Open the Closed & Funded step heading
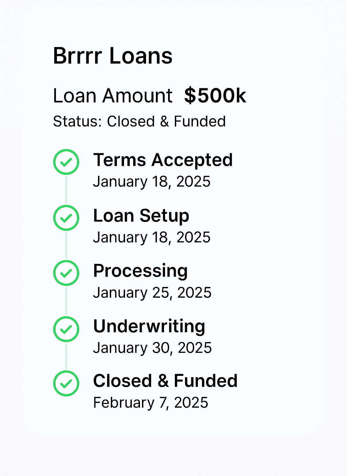Viewport: 347px width, 476px height. coord(165,381)
